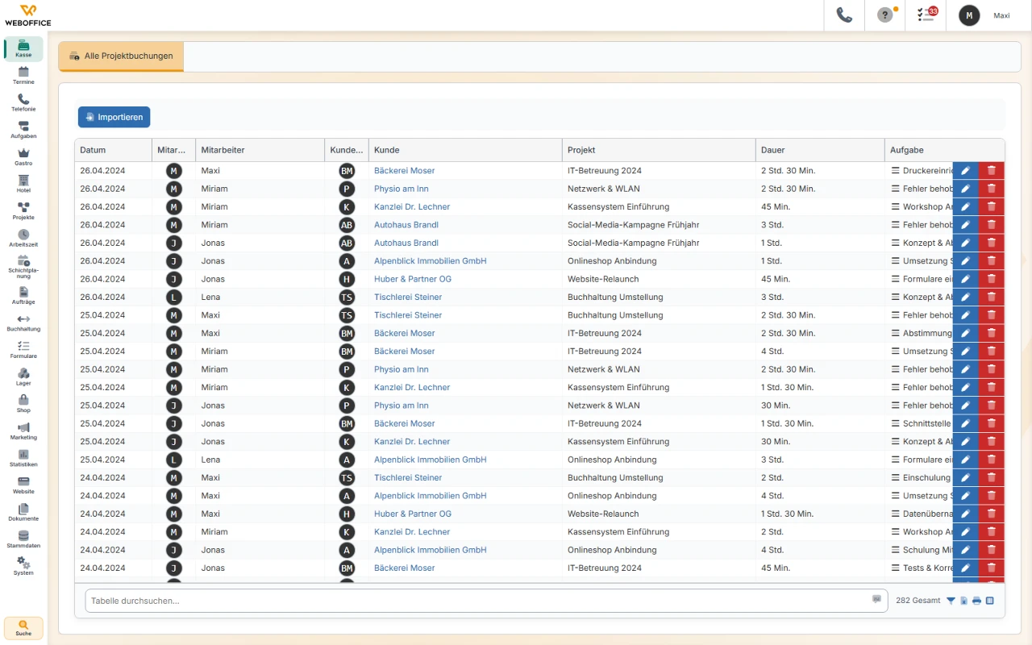Open the Lager module
This screenshot has width=1032, height=645.
[x=23, y=377]
